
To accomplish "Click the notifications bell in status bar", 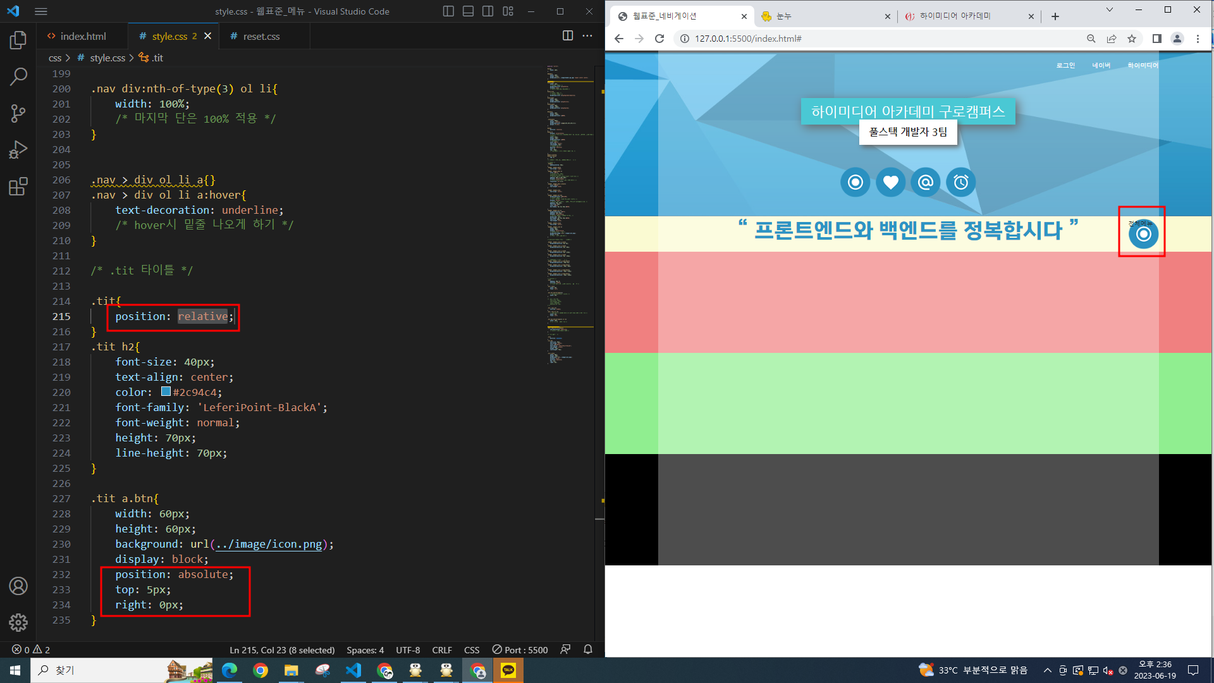I will point(587,649).
